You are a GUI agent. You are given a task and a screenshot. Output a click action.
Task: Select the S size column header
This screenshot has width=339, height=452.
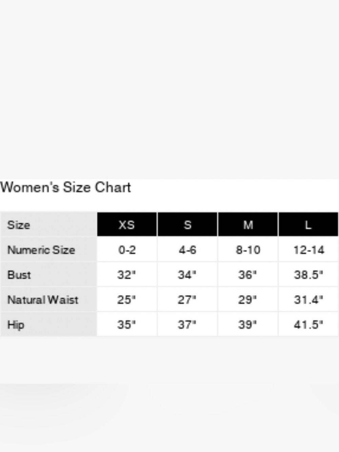(187, 224)
